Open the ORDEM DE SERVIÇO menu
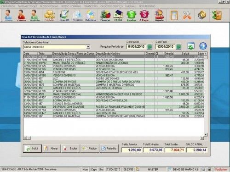 (x=112, y=6)
